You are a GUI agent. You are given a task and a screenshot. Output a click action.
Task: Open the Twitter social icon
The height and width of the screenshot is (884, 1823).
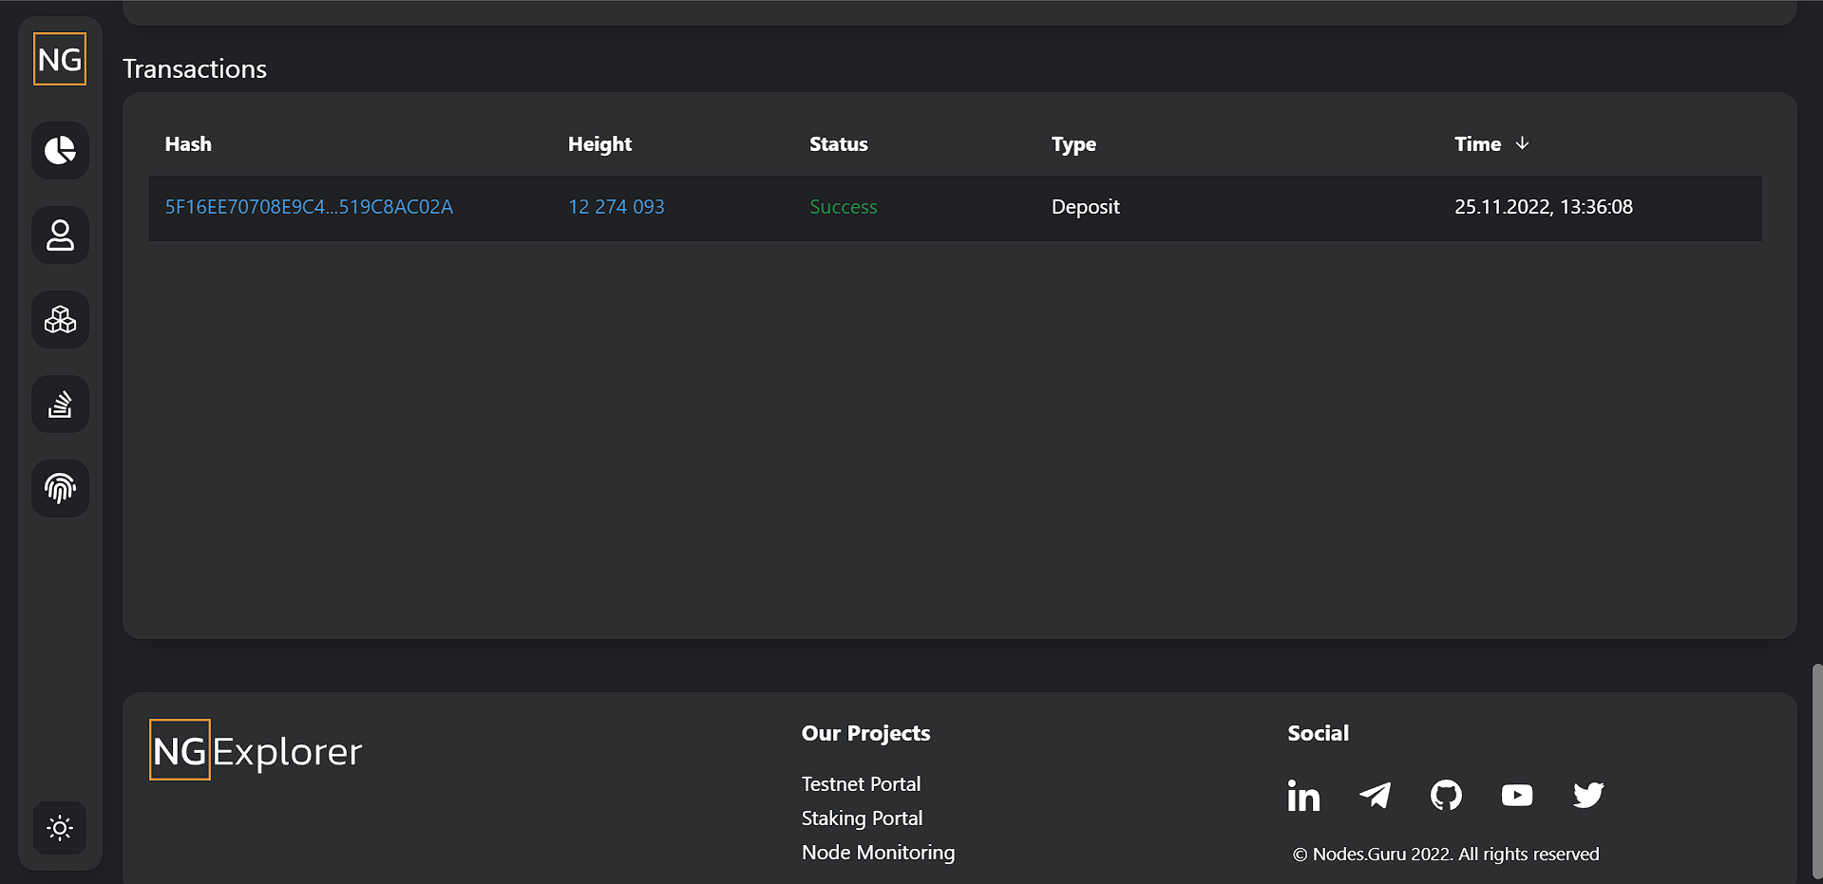[x=1588, y=795]
